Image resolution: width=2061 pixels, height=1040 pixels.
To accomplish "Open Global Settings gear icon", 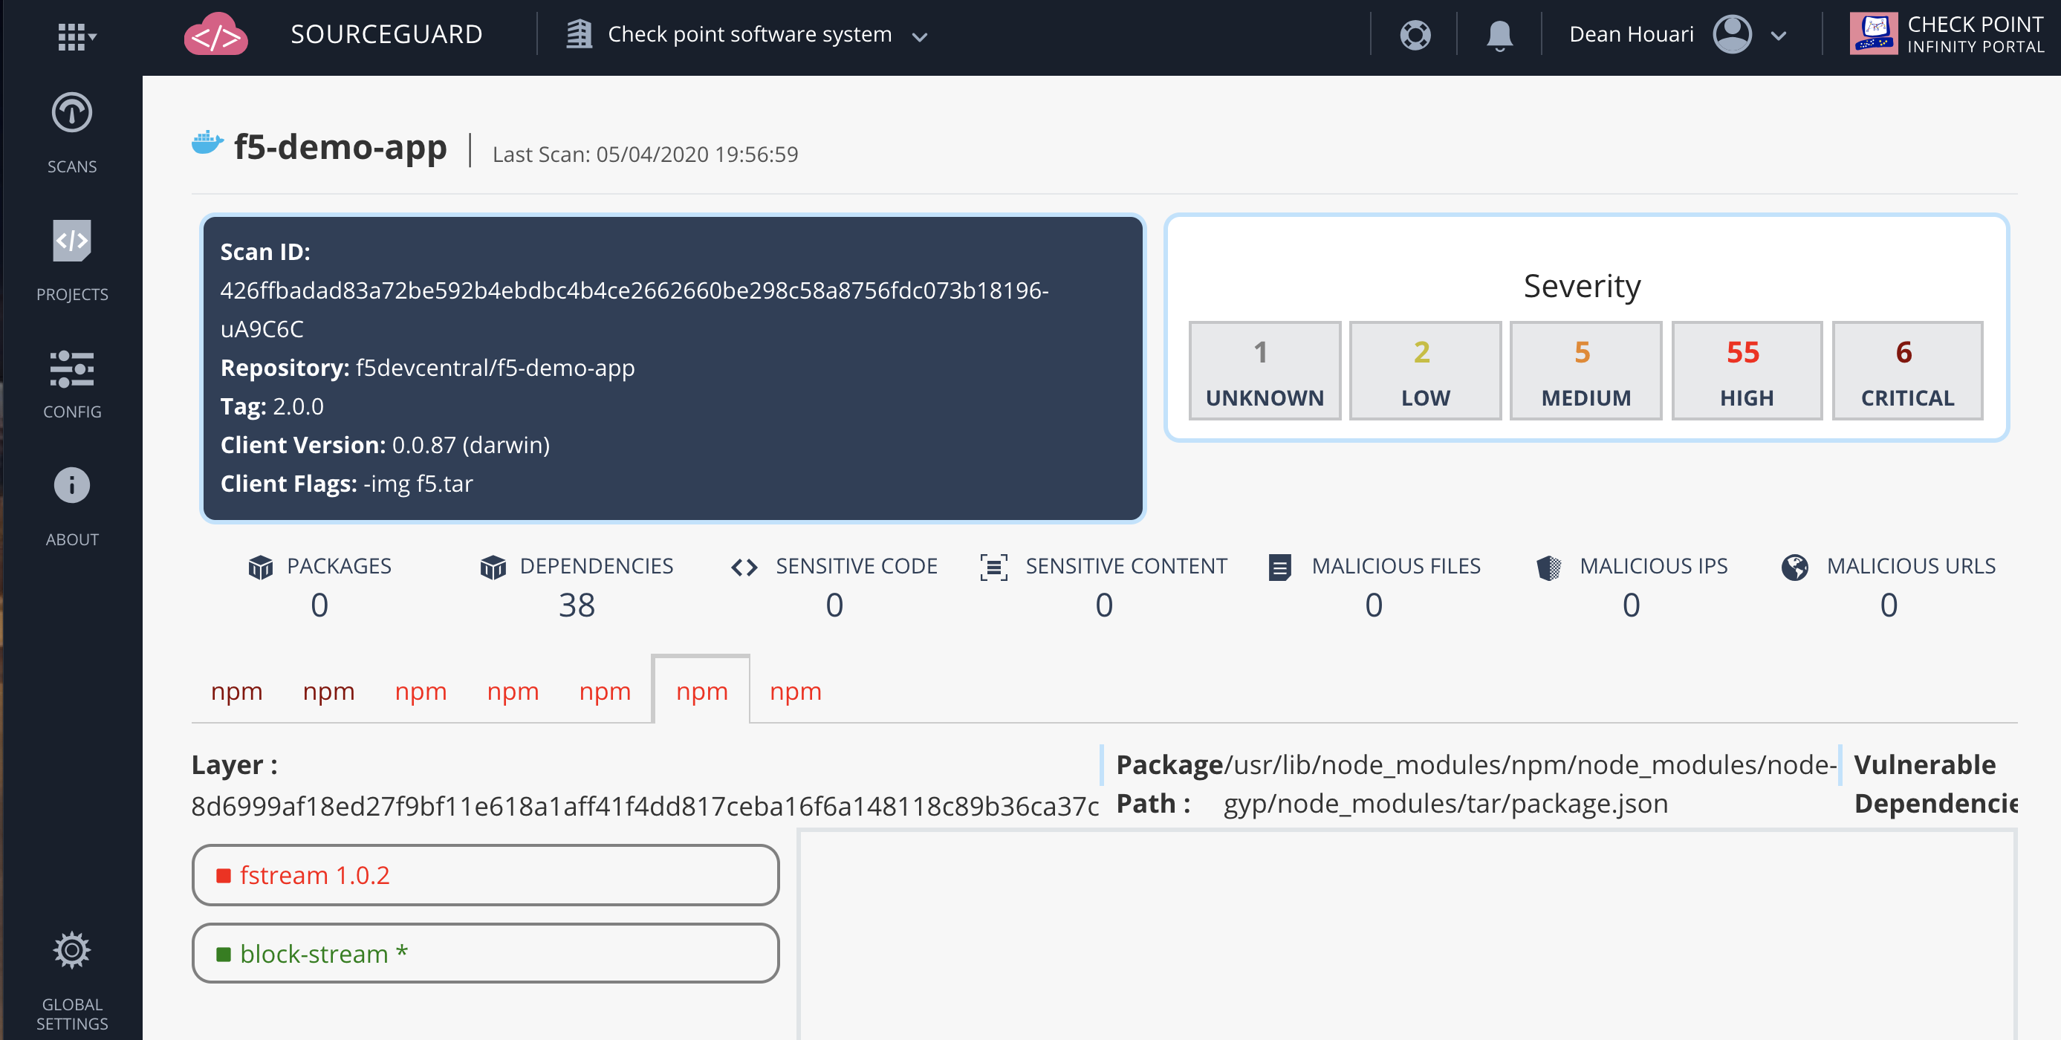I will click(x=72, y=950).
